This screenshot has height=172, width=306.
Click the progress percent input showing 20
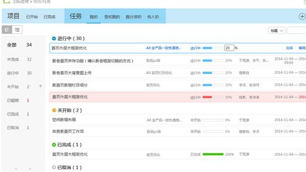229,48
